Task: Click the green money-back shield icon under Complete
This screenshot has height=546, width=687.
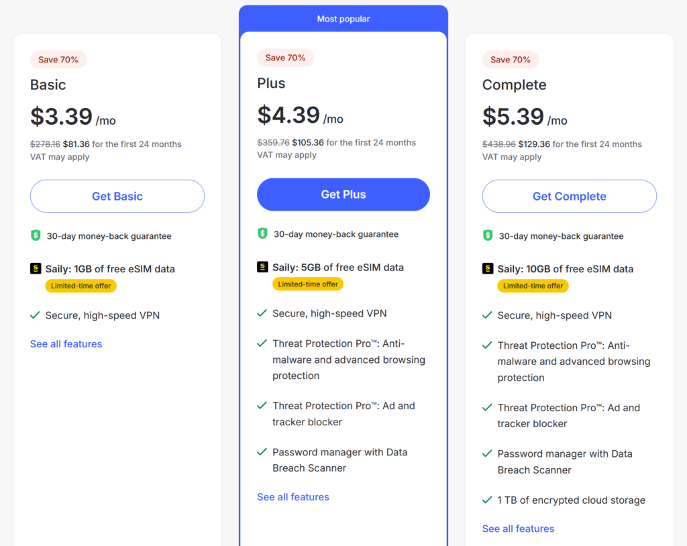Action: coord(488,235)
